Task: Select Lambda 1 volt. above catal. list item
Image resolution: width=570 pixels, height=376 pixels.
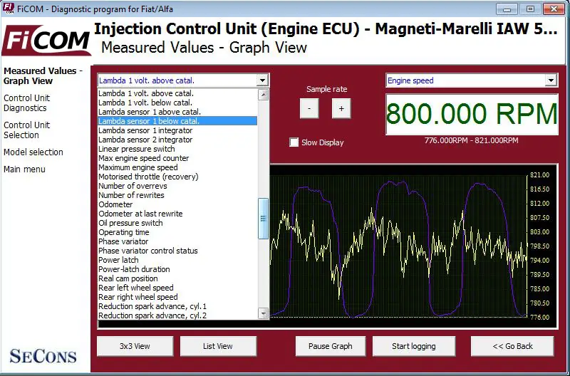Action: (177, 93)
